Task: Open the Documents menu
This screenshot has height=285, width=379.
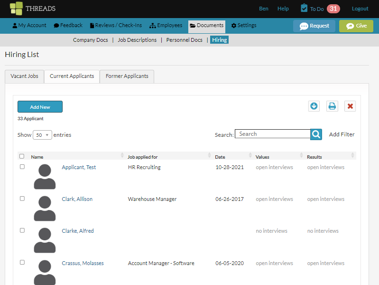Action: pos(207,26)
